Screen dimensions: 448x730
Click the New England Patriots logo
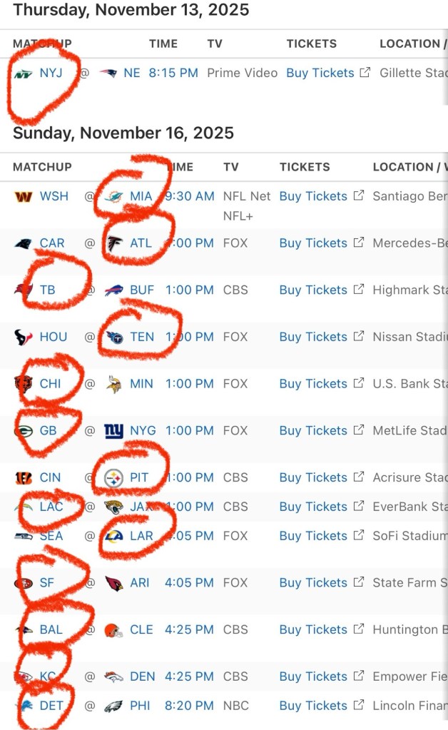coord(108,73)
